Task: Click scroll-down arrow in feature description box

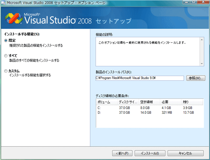Action: pos(202,63)
